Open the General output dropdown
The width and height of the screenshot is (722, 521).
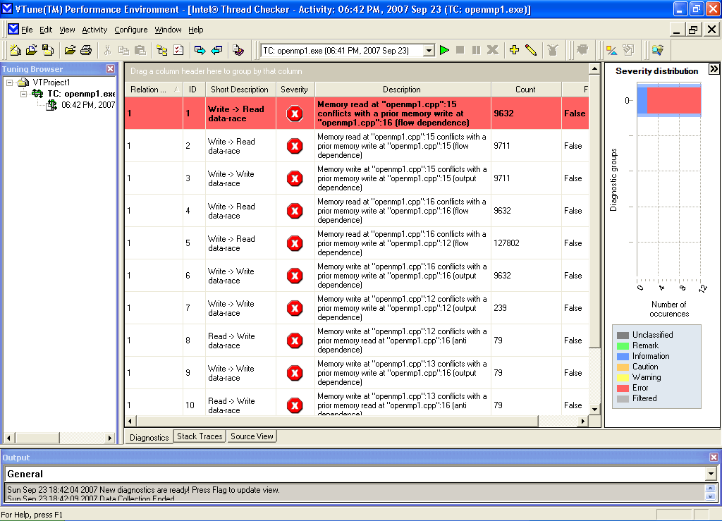(711, 474)
